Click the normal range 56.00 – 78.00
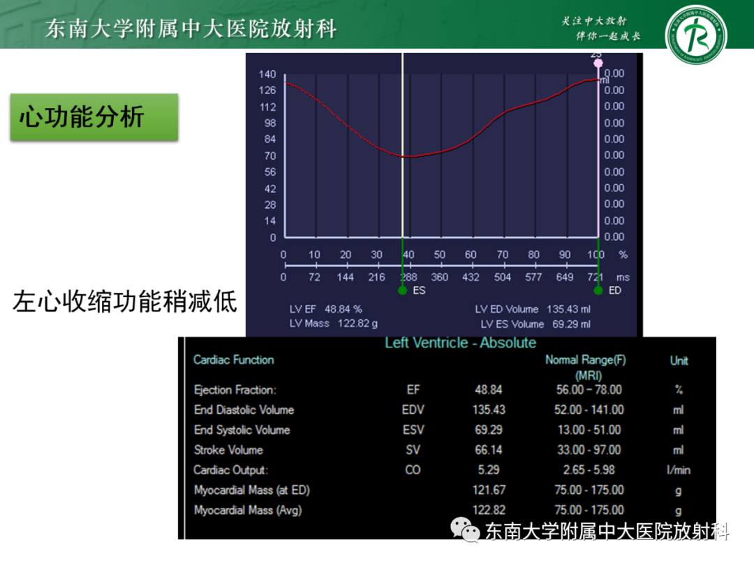The width and height of the screenshot is (754, 565). 589,390
